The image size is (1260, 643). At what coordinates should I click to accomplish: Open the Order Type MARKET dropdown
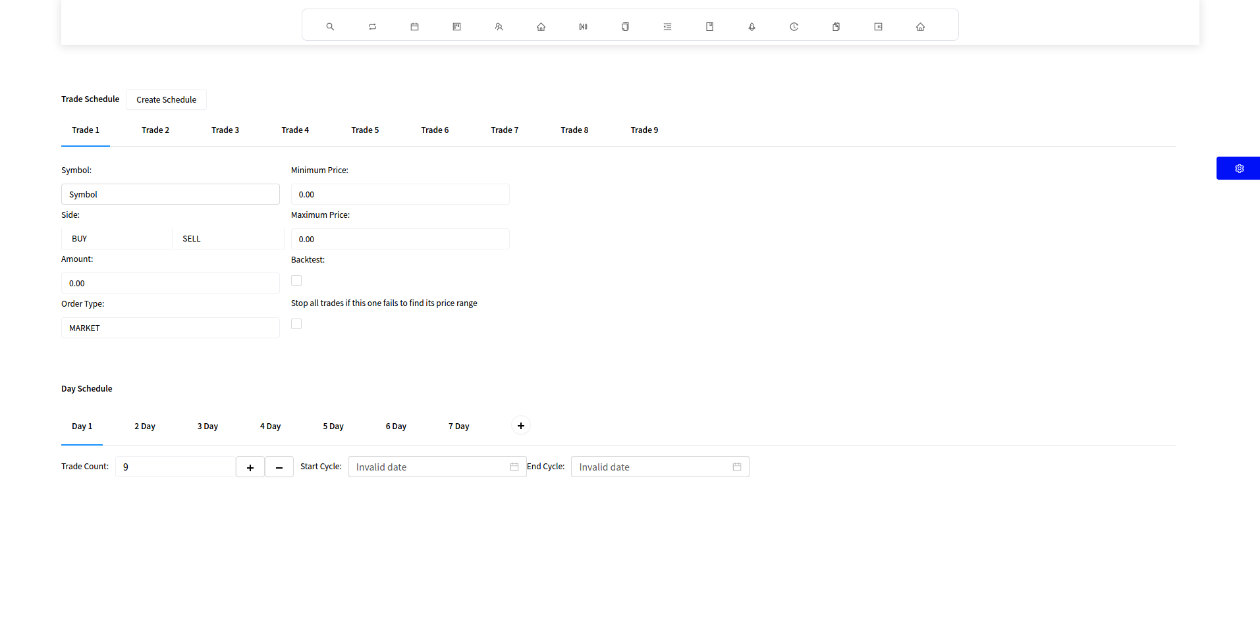click(170, 328)
